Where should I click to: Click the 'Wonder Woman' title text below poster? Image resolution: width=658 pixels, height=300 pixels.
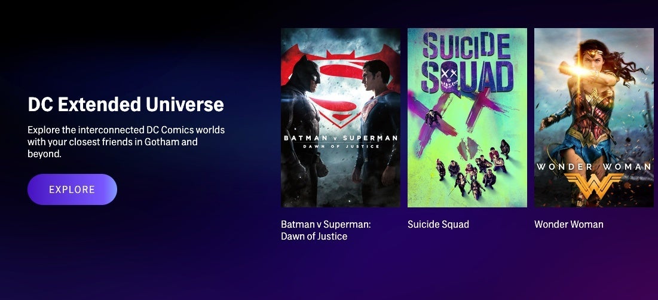[568, 225]
